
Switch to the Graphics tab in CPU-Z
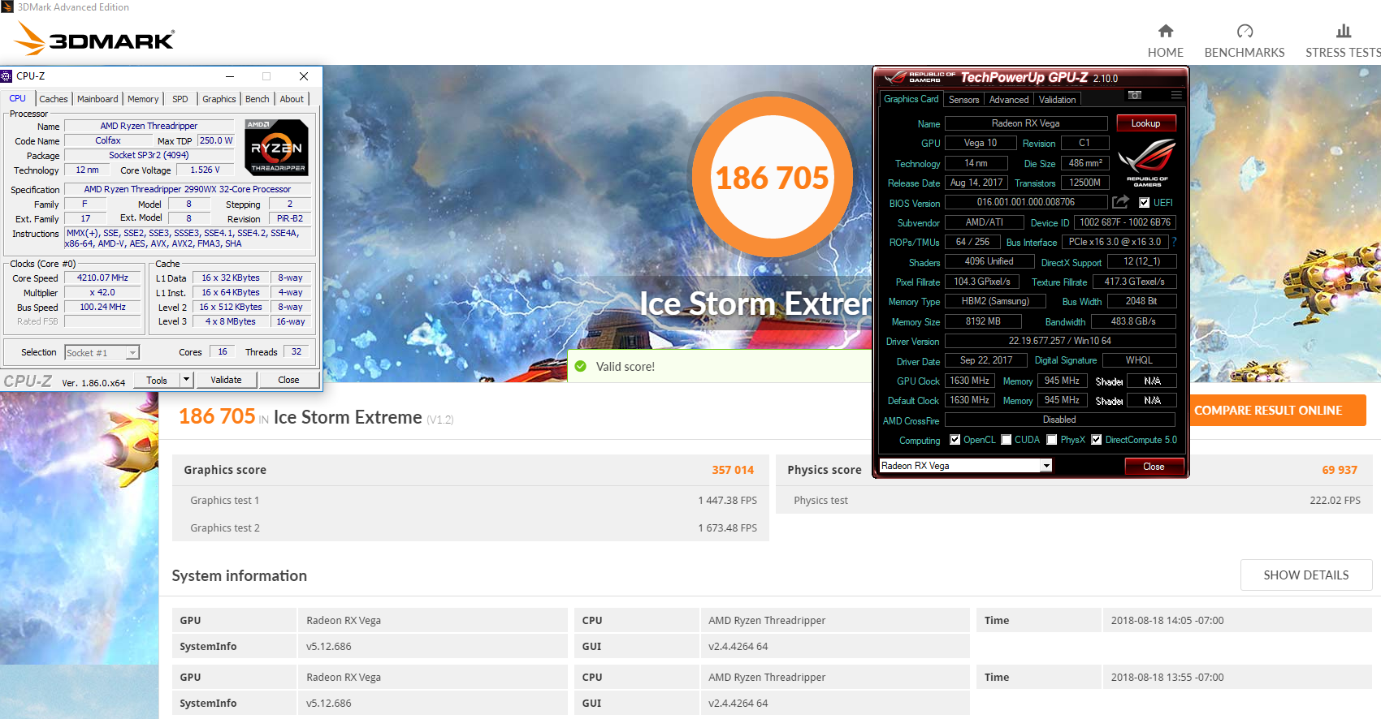click(219, 99)
